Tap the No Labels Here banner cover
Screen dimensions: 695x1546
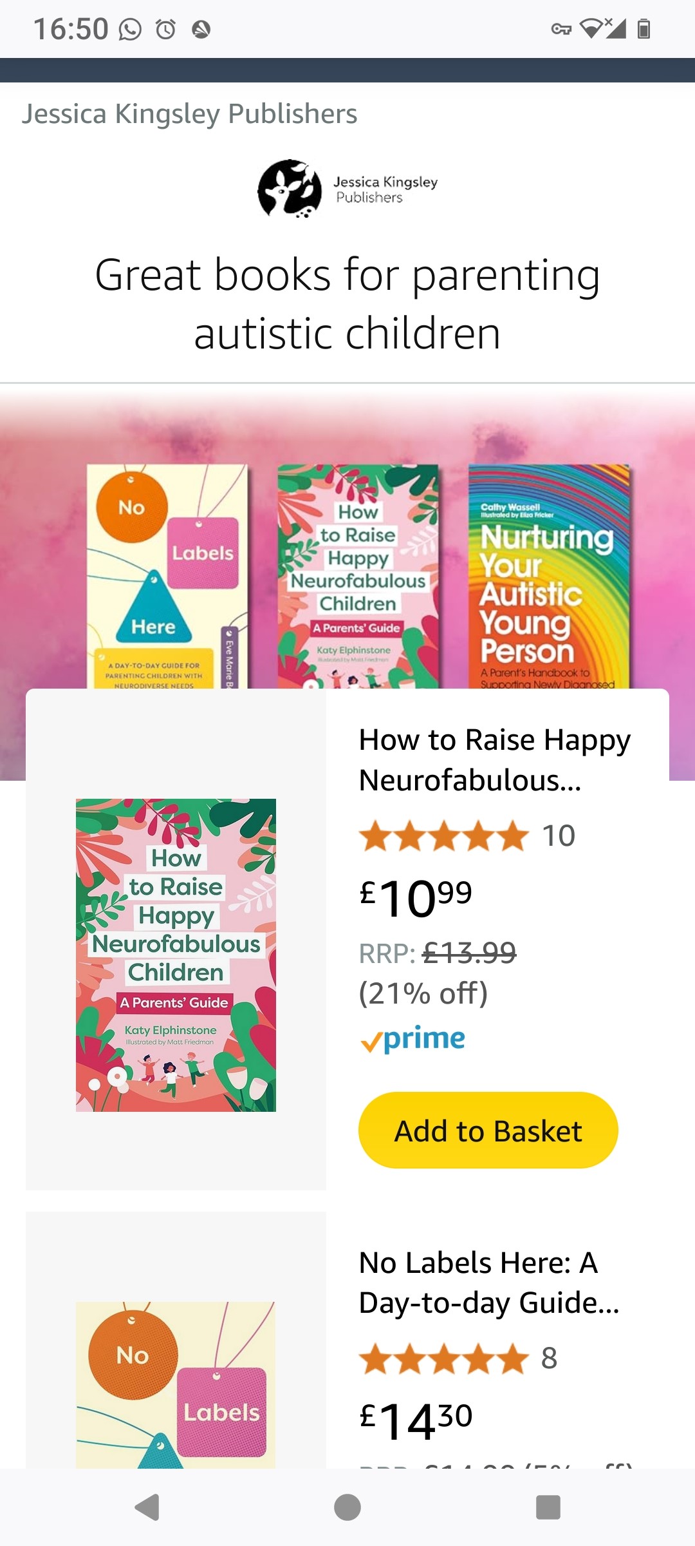[167, 577]
